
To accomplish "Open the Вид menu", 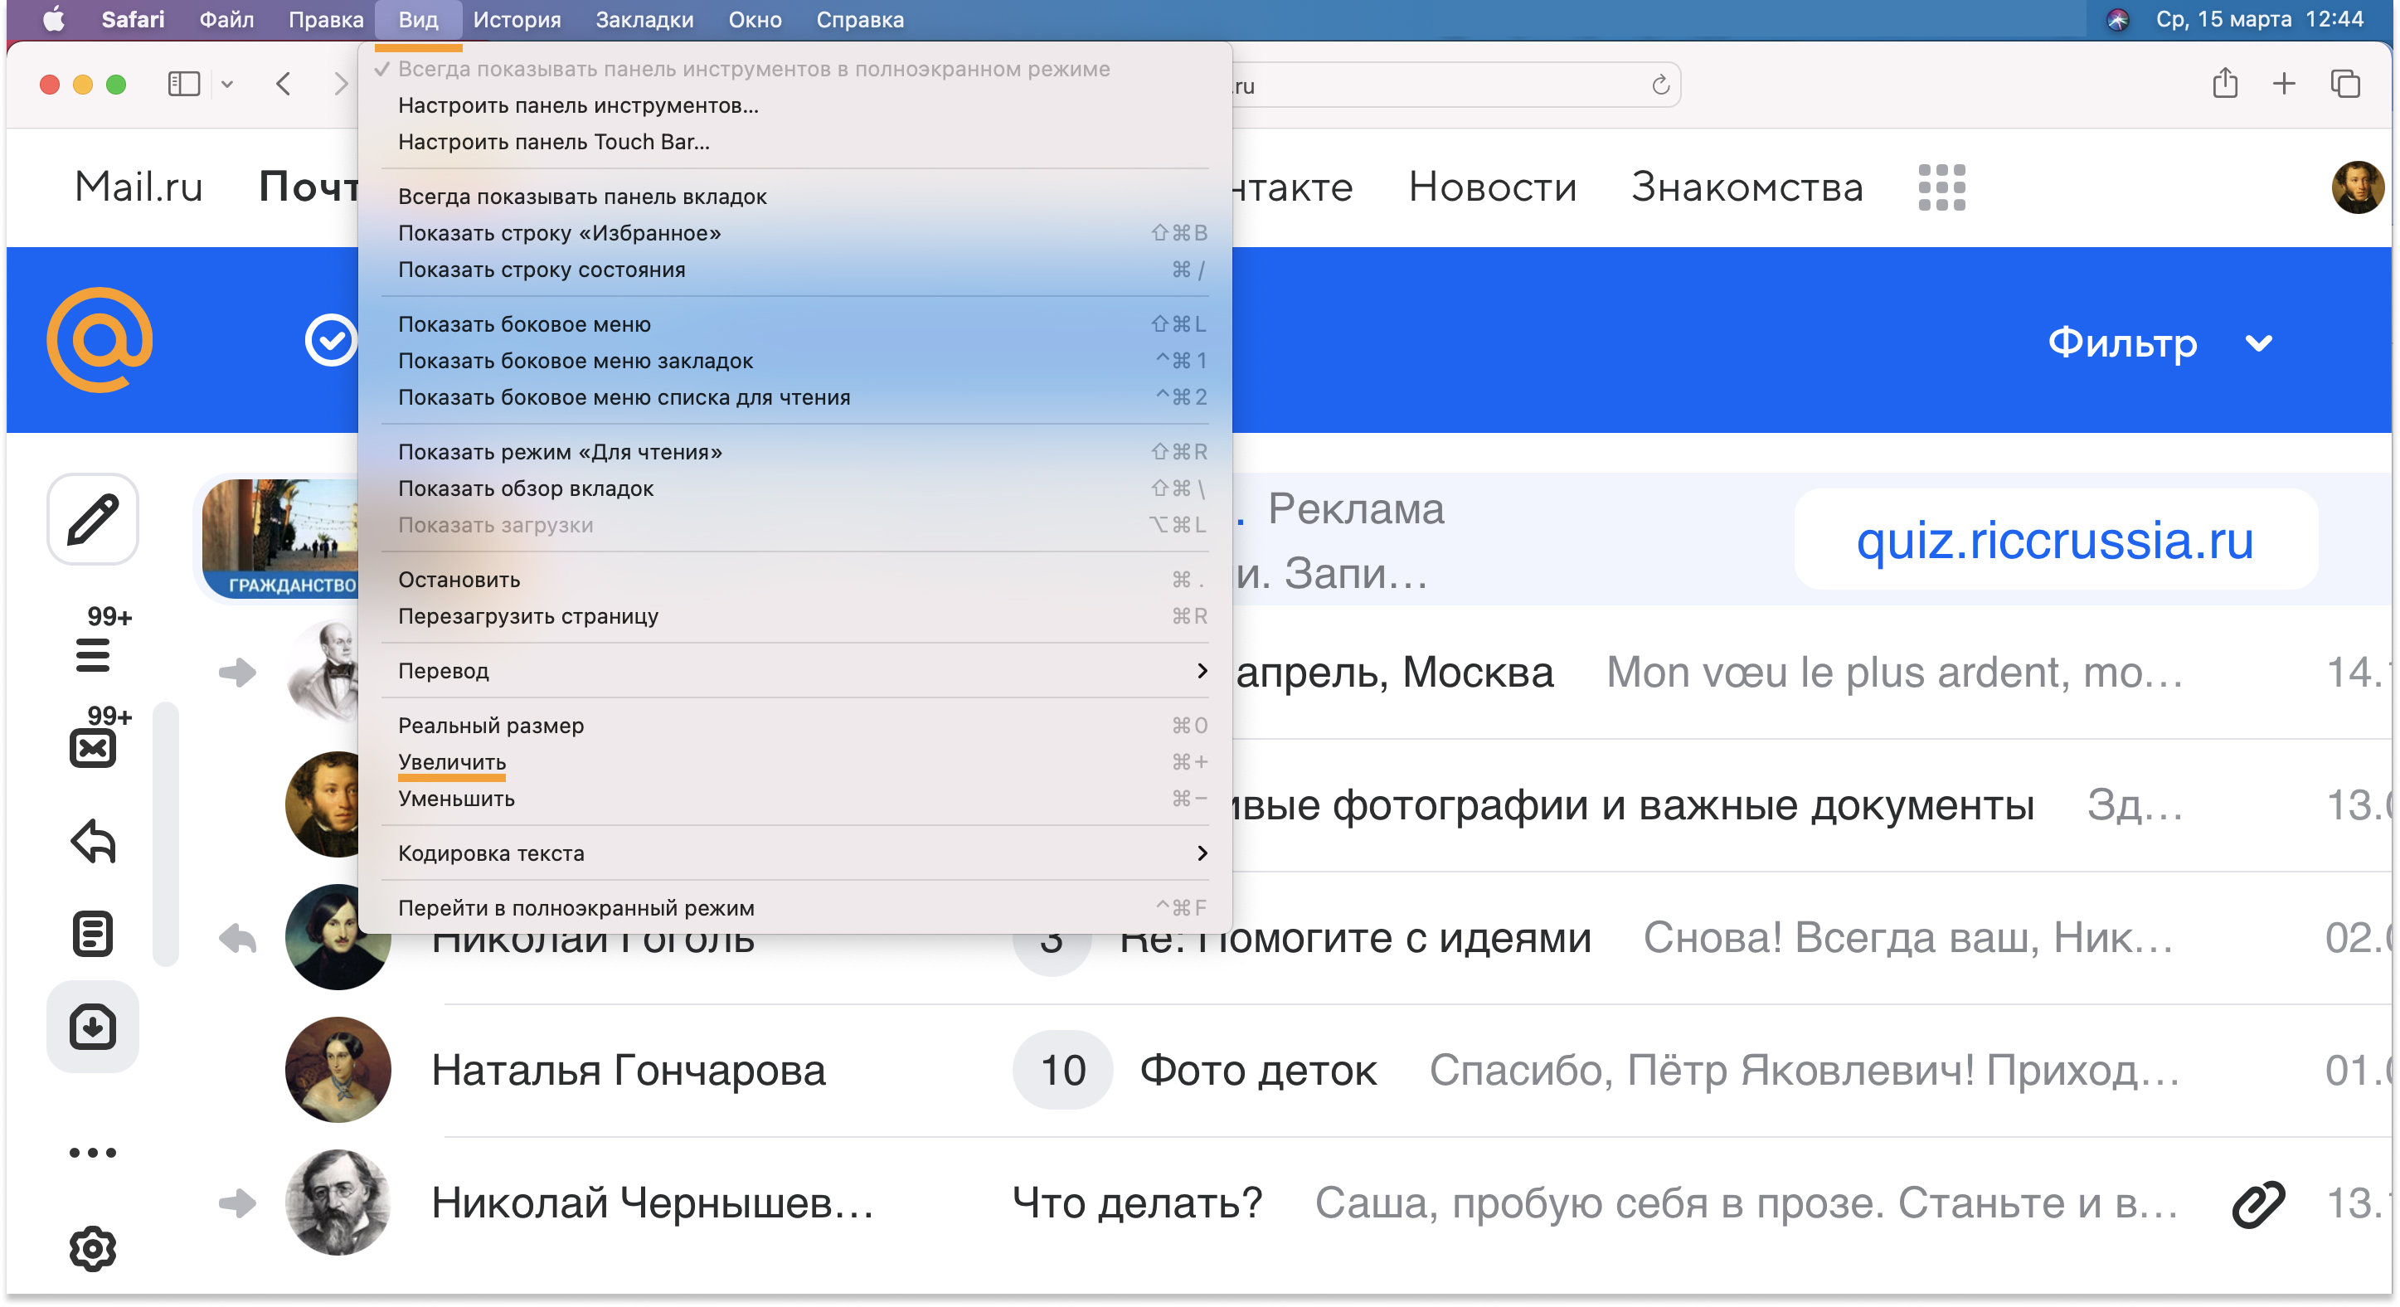I will (418, 20).
